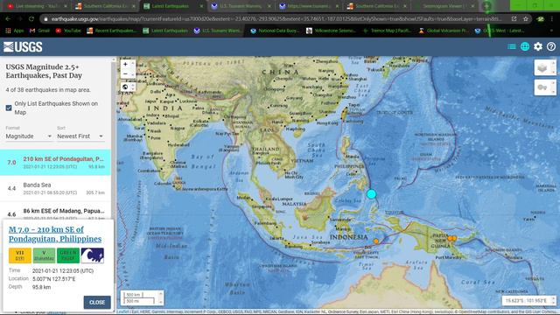The width and height of the screenshot is (560, 315).
Task: Zoom out the map with minus button
Action: pos(125,73)
